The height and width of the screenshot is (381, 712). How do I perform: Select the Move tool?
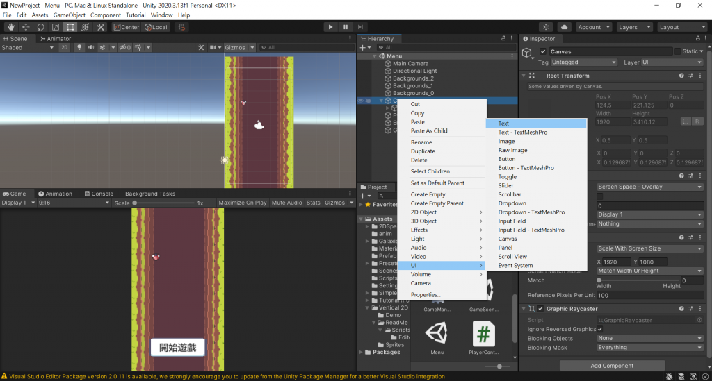point(26,27)
